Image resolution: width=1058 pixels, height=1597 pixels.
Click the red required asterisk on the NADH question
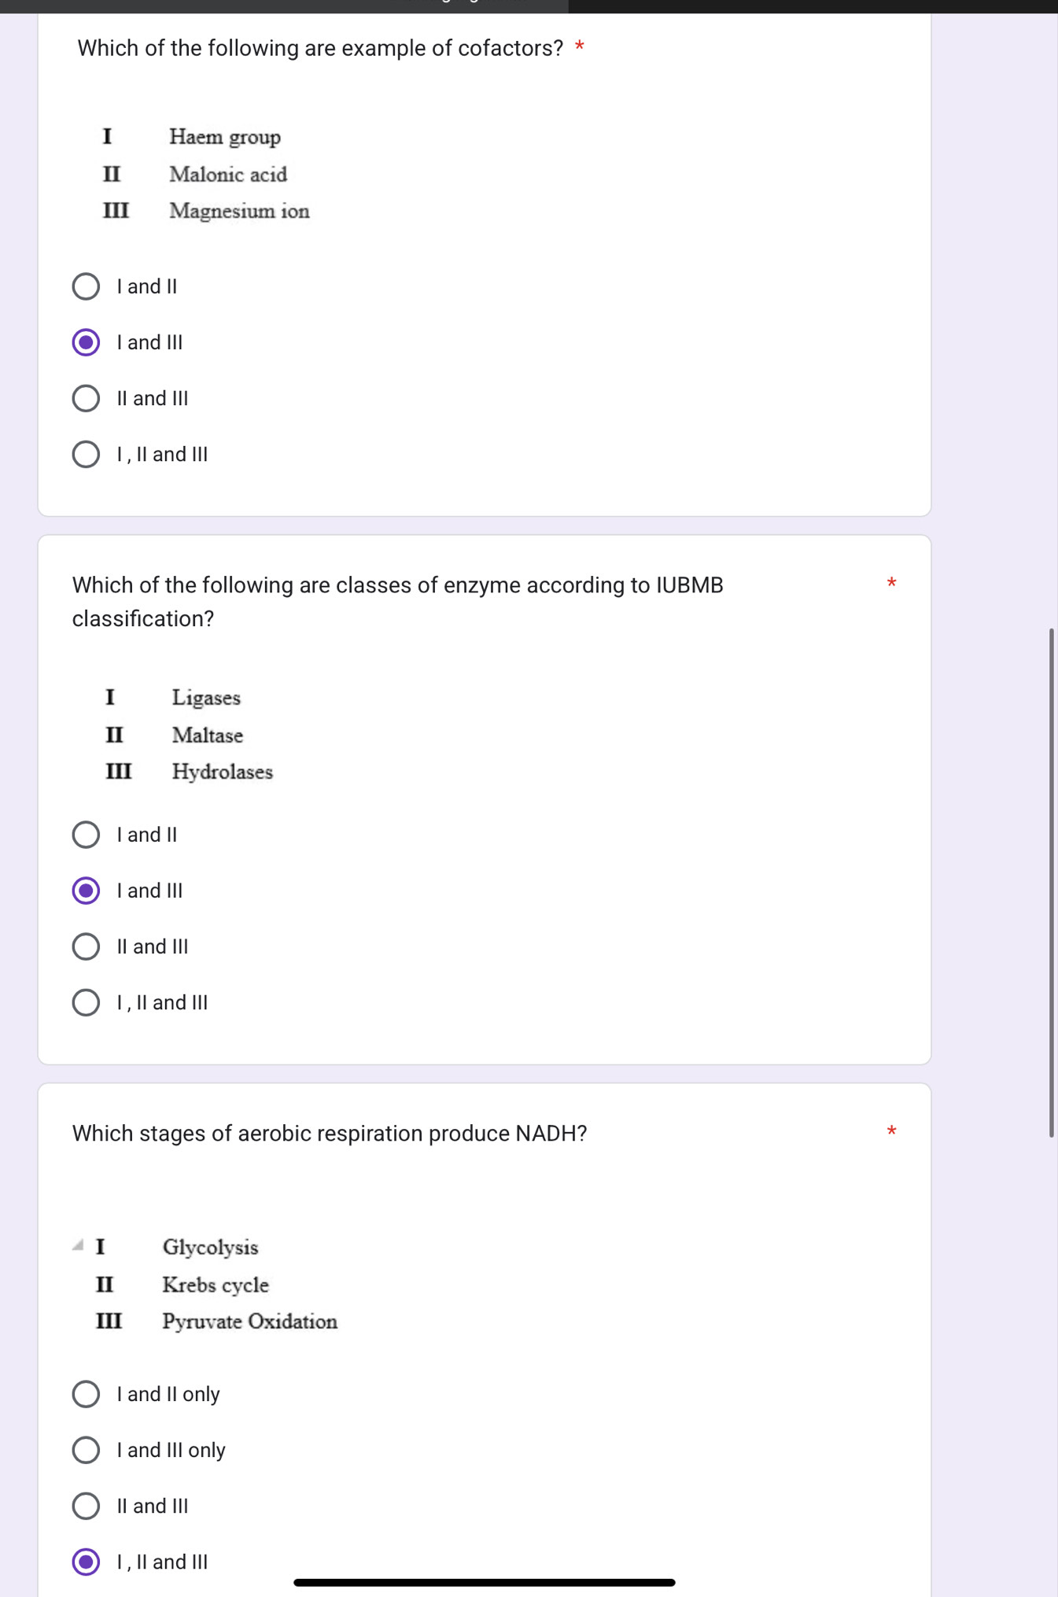tap(891, 1130)
